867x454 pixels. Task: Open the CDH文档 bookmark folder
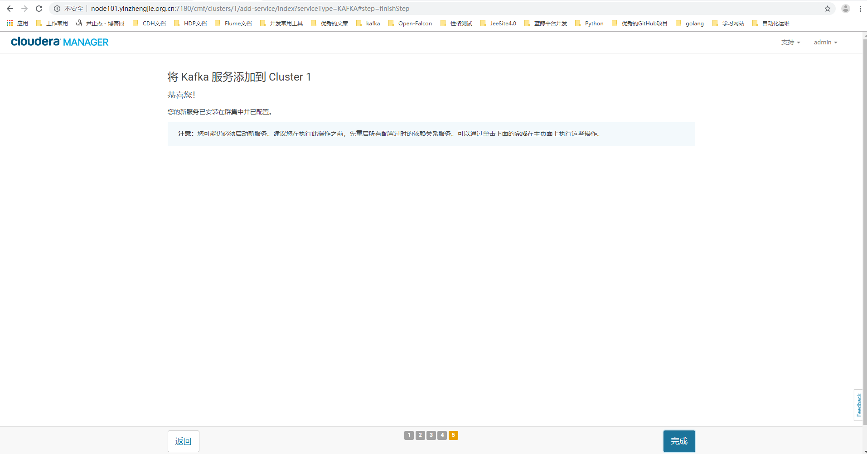click(x=149, y=23)
